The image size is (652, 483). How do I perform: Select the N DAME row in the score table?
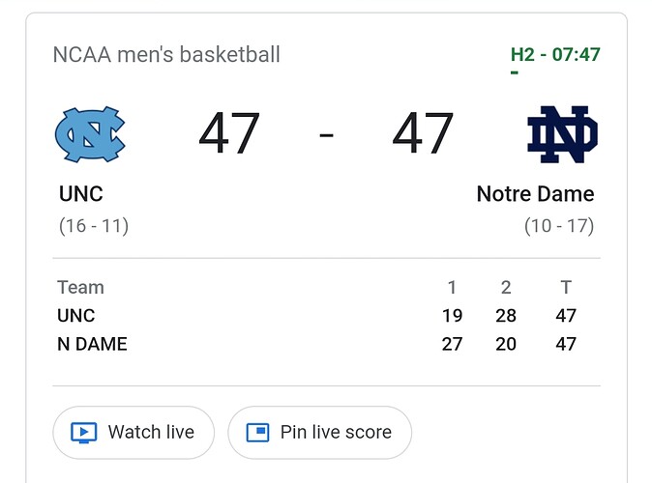(326, 344)
